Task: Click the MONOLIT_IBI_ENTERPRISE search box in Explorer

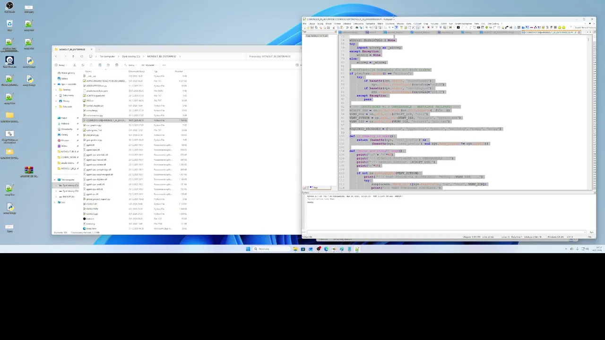Action: click(x=271, y=57)
